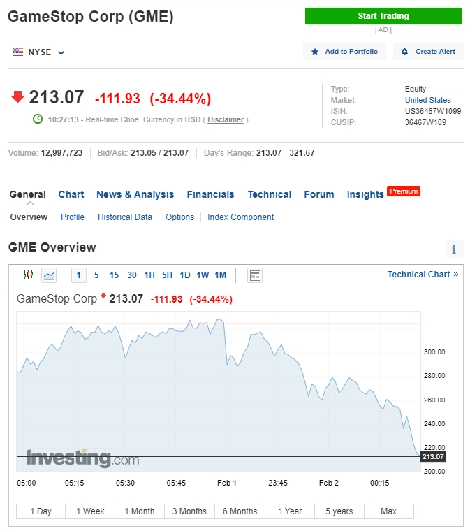Switch to the Chart tab
The width and height of the screenshot is (470, 531).
tap(71, 194)
